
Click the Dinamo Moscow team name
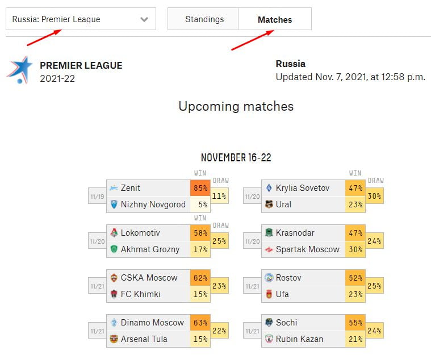152,323
